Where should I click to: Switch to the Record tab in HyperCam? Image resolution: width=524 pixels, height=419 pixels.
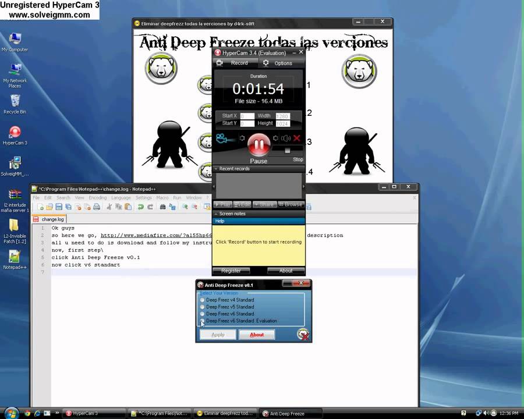236,63
